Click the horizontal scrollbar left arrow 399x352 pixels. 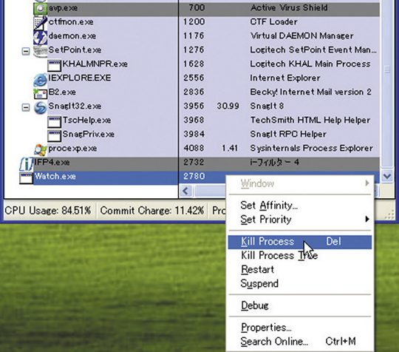(185, 191)
